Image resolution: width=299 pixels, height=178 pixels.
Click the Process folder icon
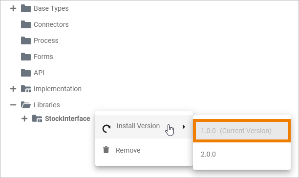(x=26, y=40)
